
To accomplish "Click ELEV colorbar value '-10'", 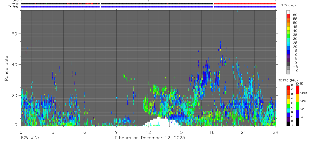I will coord(295,71).
